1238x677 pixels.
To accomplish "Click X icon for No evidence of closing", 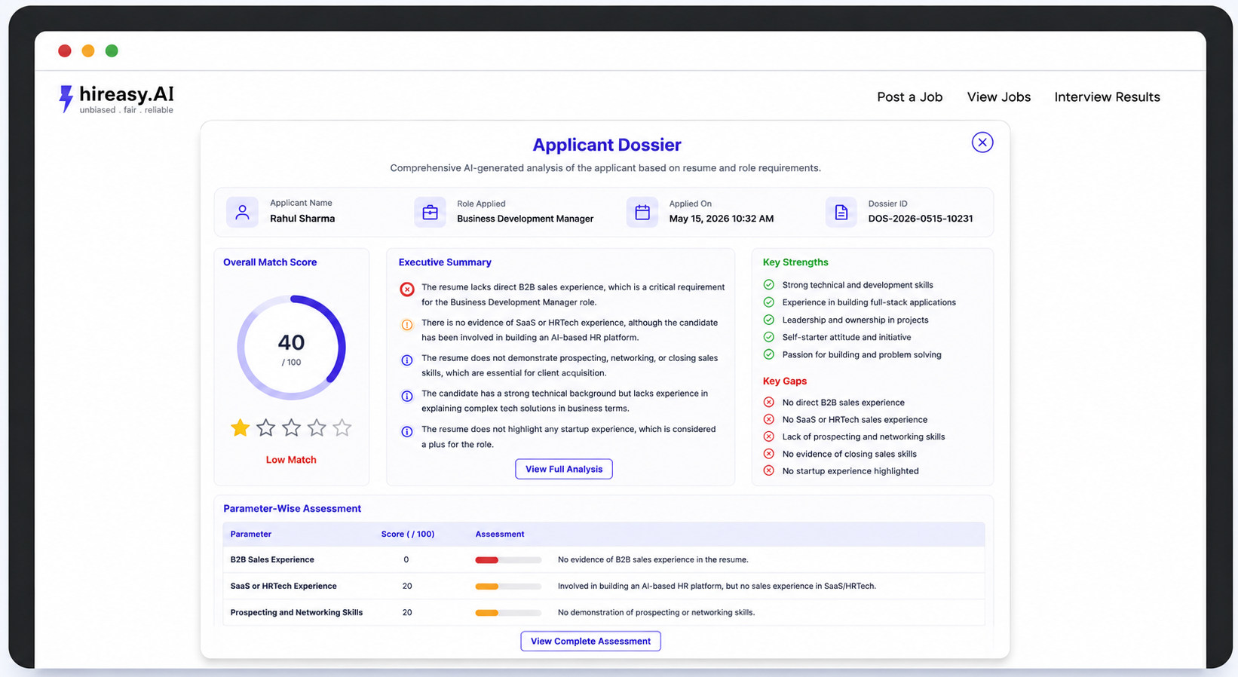I will tap(769, 454).
